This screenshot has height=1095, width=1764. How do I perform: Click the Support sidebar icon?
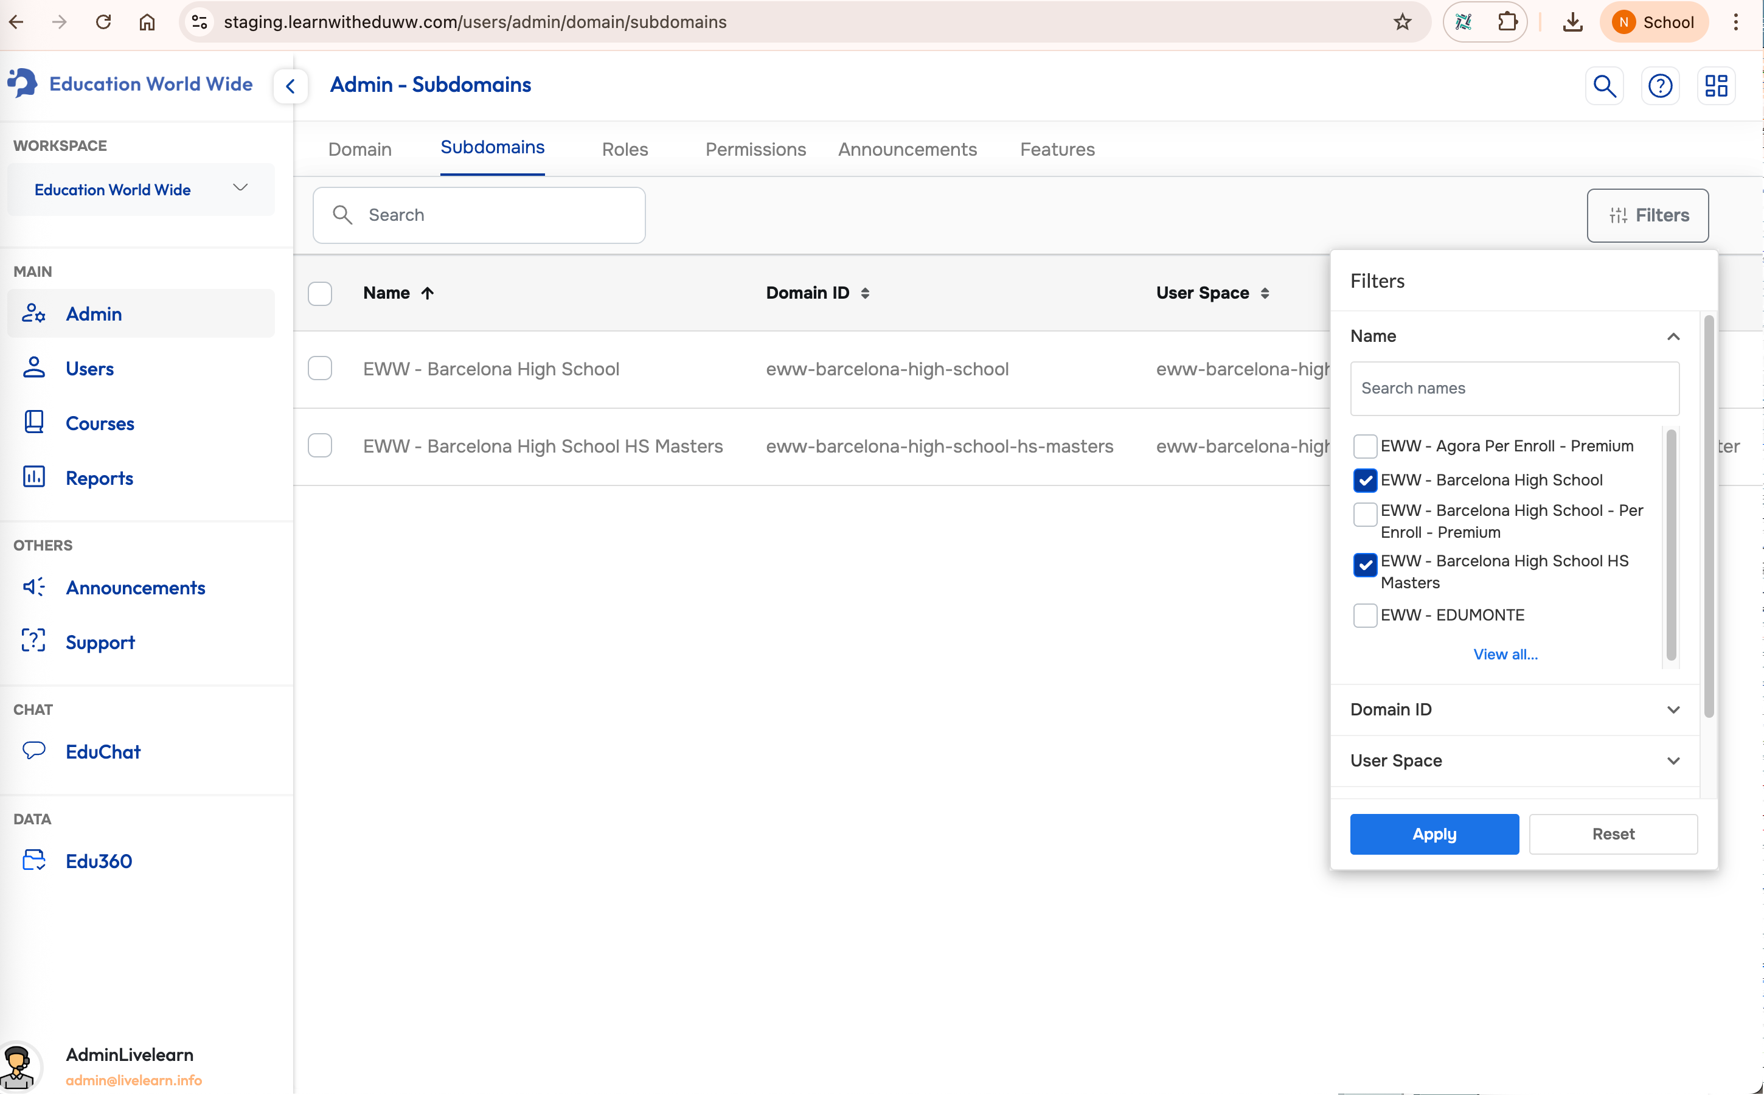(x=34, y=641)
